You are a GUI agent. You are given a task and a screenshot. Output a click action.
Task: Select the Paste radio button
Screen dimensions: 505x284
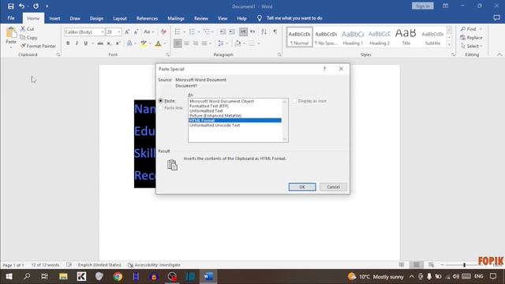point(161,101)
